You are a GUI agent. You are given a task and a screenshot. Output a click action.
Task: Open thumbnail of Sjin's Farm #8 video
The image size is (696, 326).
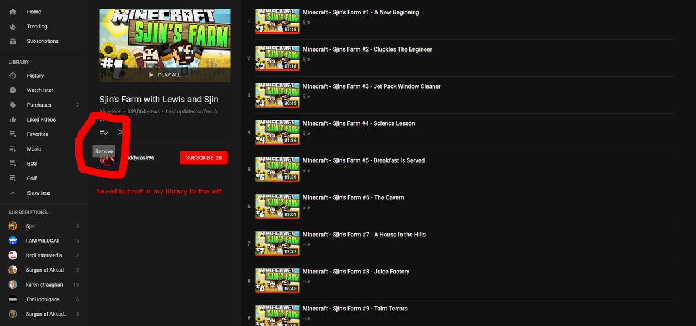[277, 280]
